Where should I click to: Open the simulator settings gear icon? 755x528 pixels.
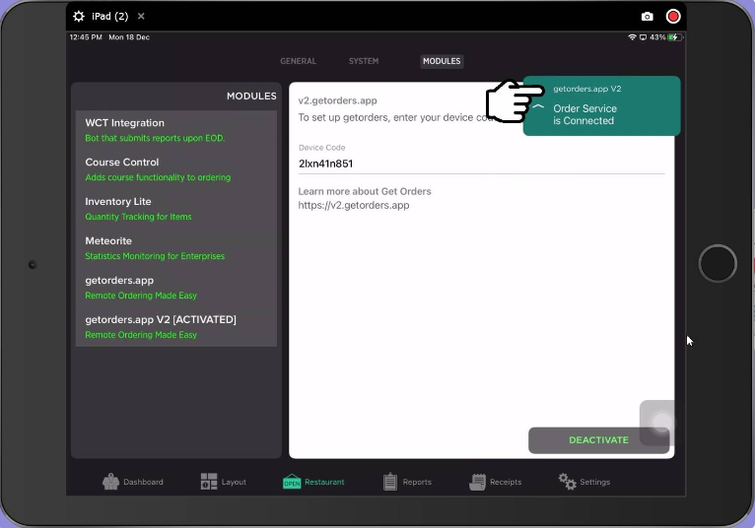[79, 17]
